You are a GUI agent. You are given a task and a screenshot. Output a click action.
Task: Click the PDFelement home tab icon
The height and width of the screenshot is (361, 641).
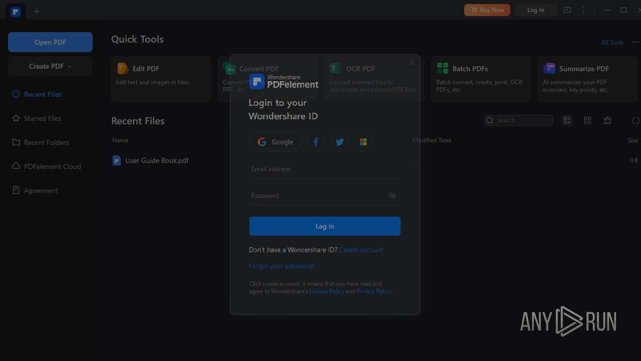click(16, 12)
